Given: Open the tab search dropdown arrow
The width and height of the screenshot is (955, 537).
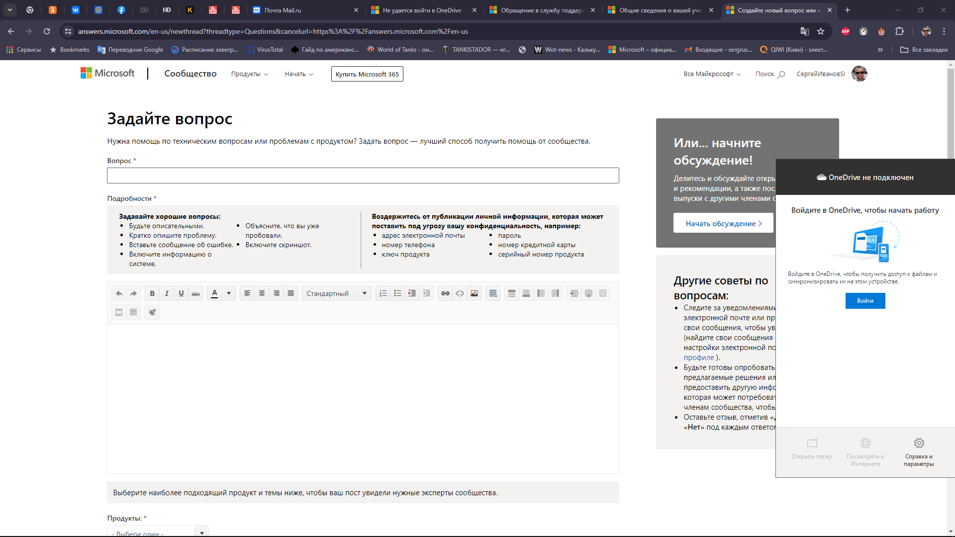Looking at the screenshot, I should coord(10,10).
